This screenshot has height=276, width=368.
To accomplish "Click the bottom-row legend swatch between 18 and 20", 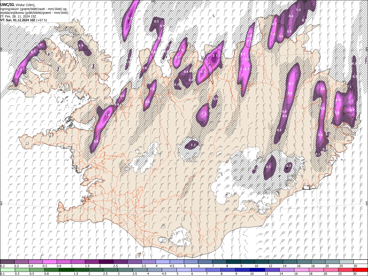I will [316, 270].
